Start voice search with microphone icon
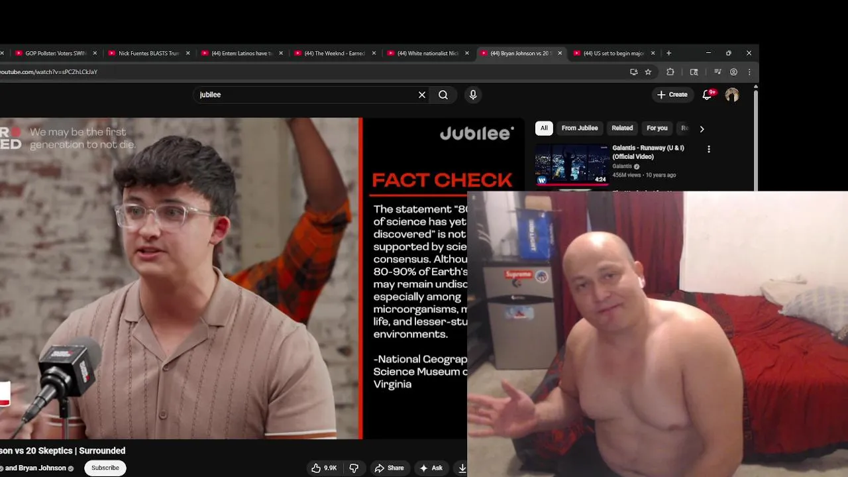 473,95
